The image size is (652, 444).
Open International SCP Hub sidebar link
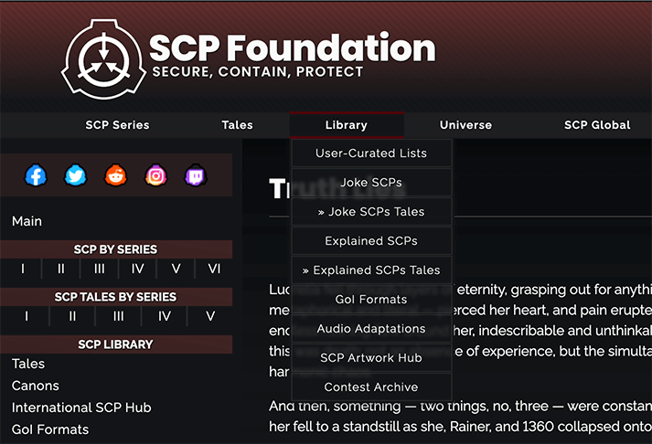pyautogui.click(x=81, y=407)
